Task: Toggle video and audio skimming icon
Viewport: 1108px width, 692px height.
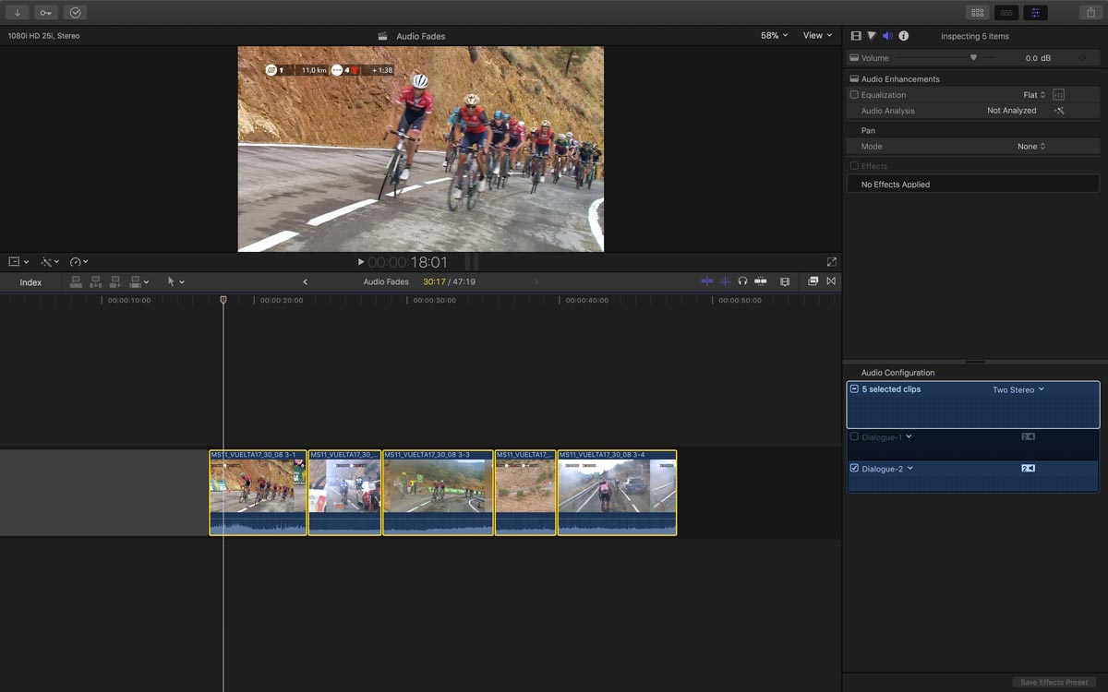Action: [x=706, y=281]
